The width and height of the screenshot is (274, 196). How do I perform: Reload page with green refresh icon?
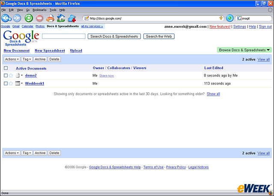(29, 18)
